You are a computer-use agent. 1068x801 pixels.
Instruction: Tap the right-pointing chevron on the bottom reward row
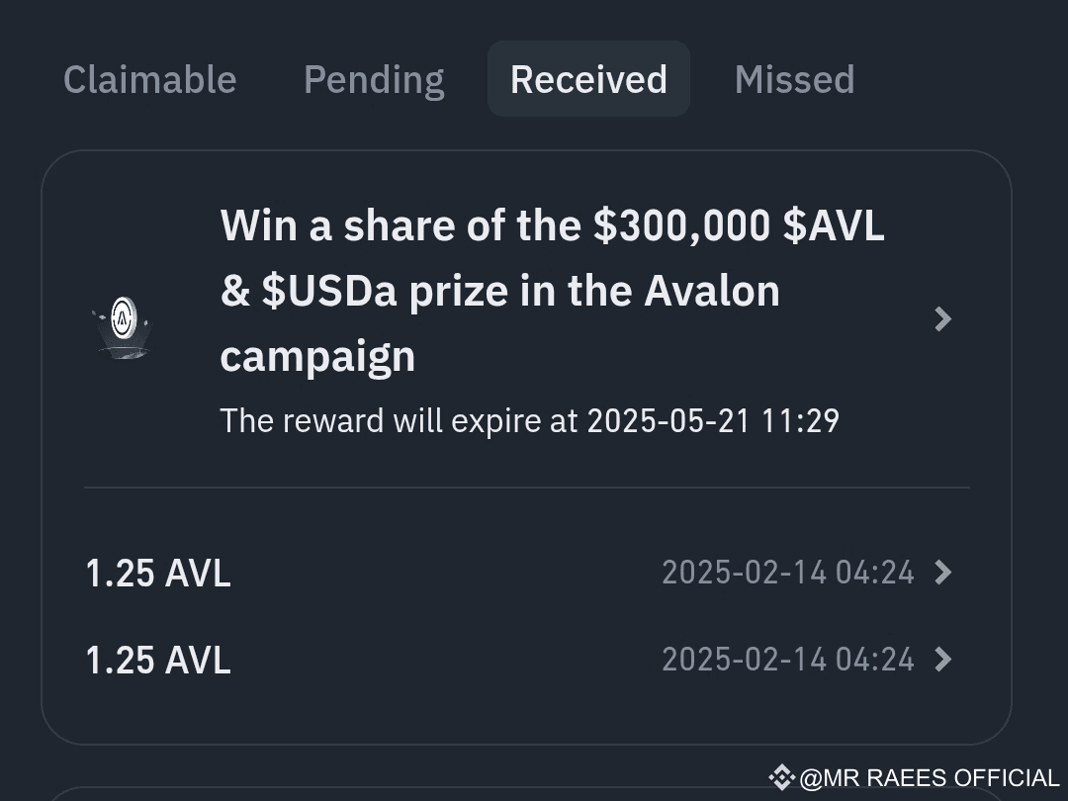coord(943,660)
